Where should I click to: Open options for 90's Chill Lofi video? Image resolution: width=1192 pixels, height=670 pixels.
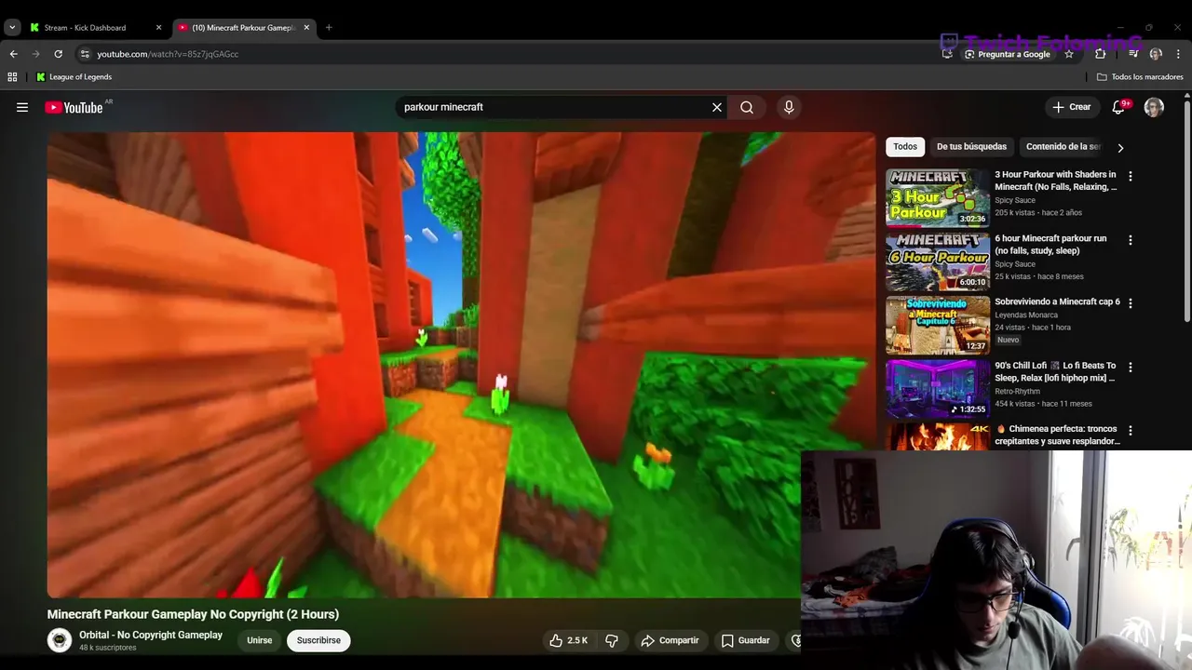pos(1131,368)
